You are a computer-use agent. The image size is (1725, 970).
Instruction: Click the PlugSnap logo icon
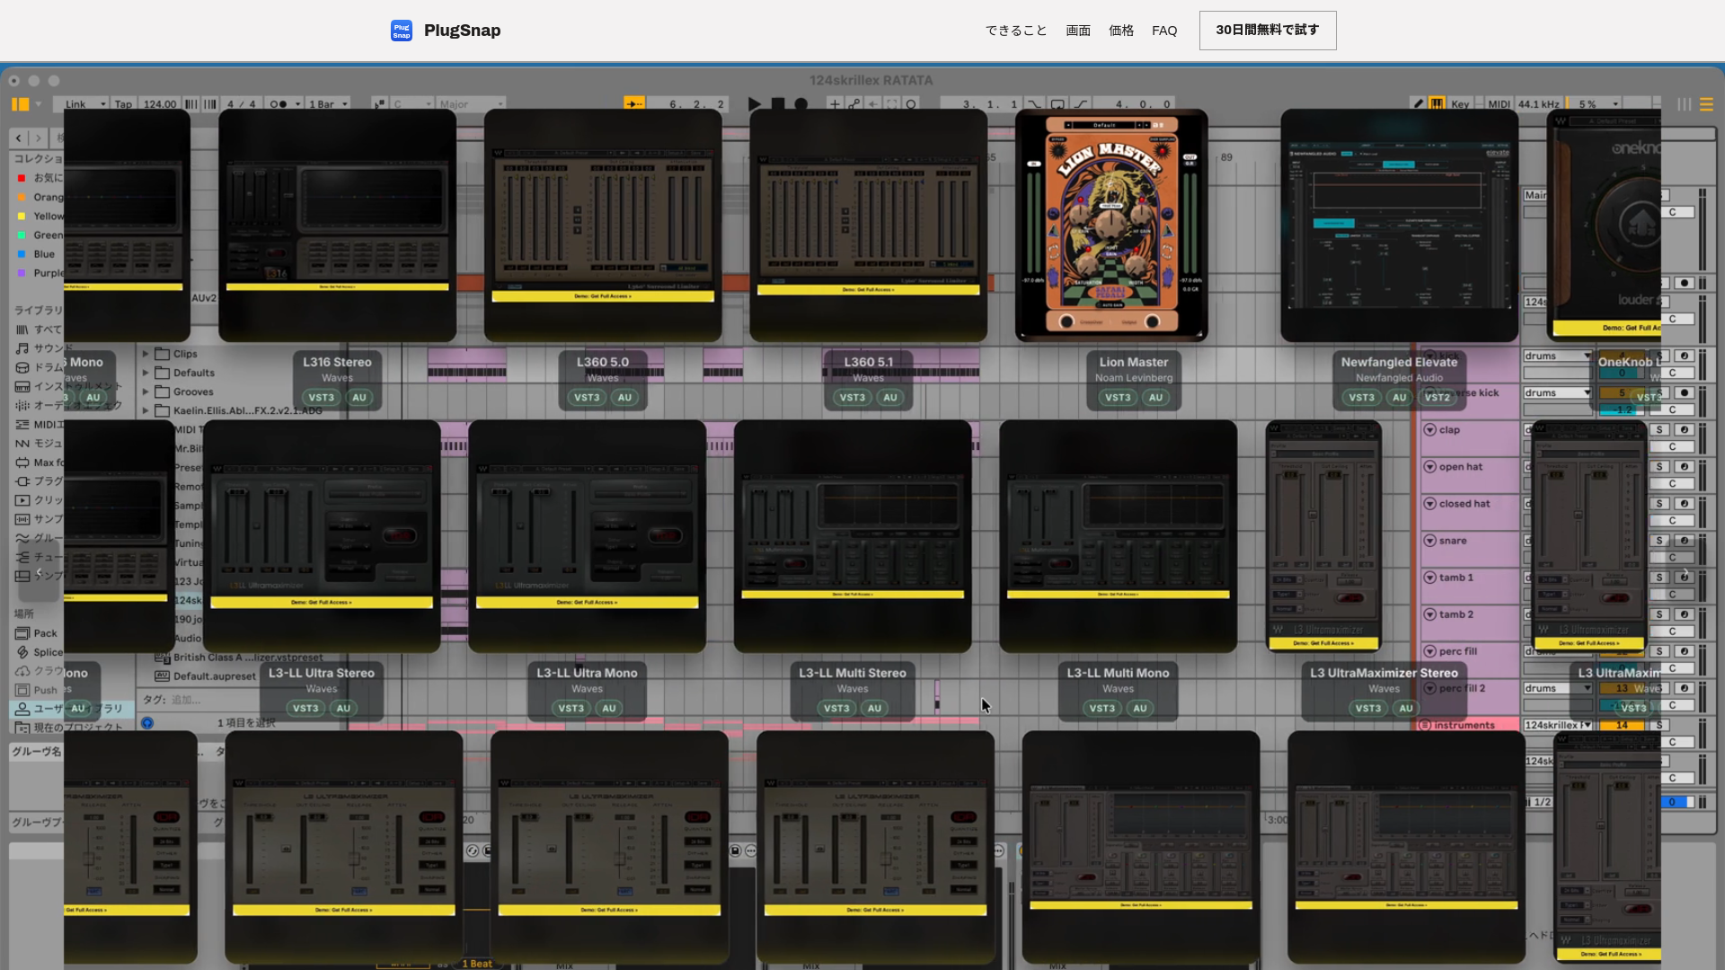pos(402,31)
